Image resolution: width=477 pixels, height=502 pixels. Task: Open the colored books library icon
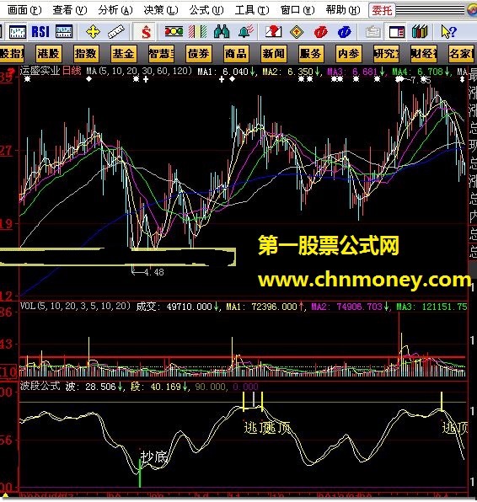(420, 32)
